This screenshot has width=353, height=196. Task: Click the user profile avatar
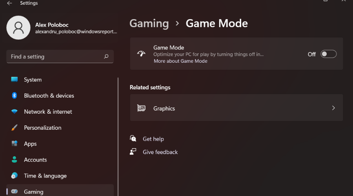pos(18,28)
